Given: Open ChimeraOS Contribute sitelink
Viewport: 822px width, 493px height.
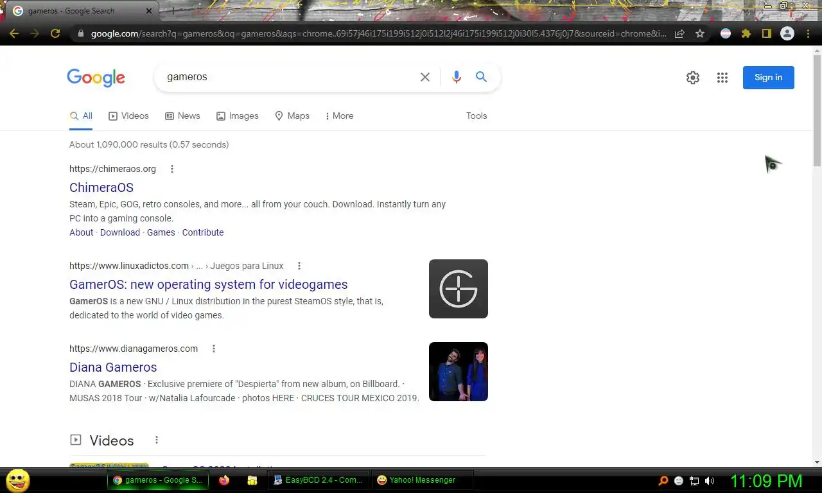Looking at the screenshot, I should pyautogui.click(x=203, y=232).
